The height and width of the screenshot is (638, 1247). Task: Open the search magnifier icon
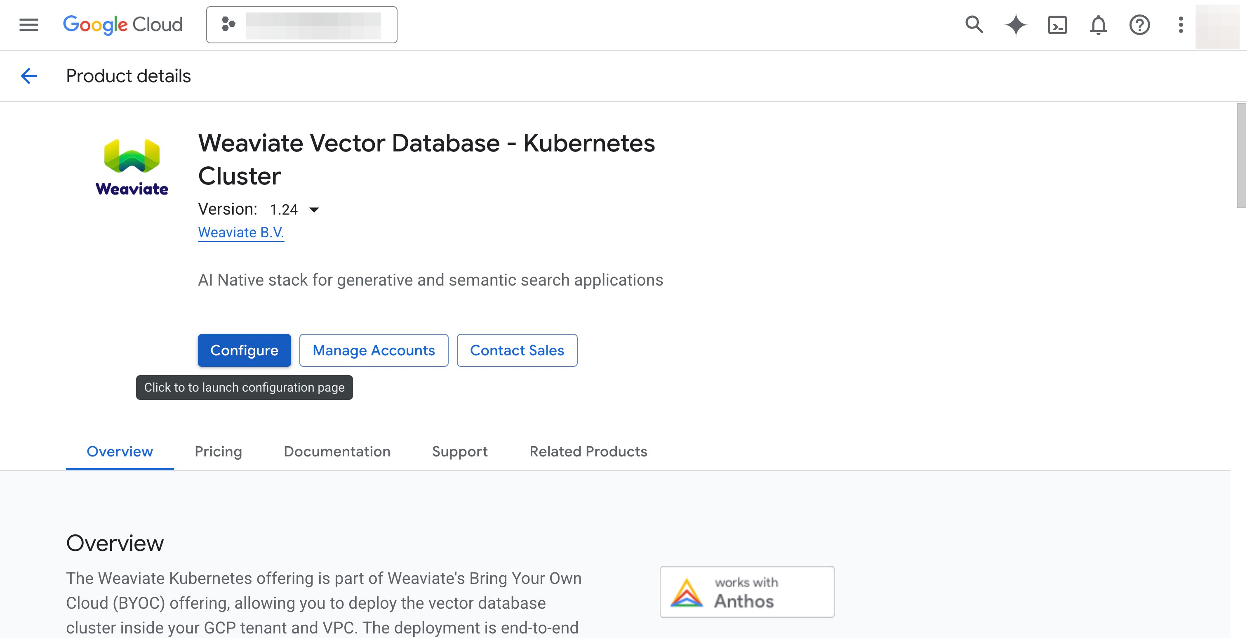[x=974, y=25]
